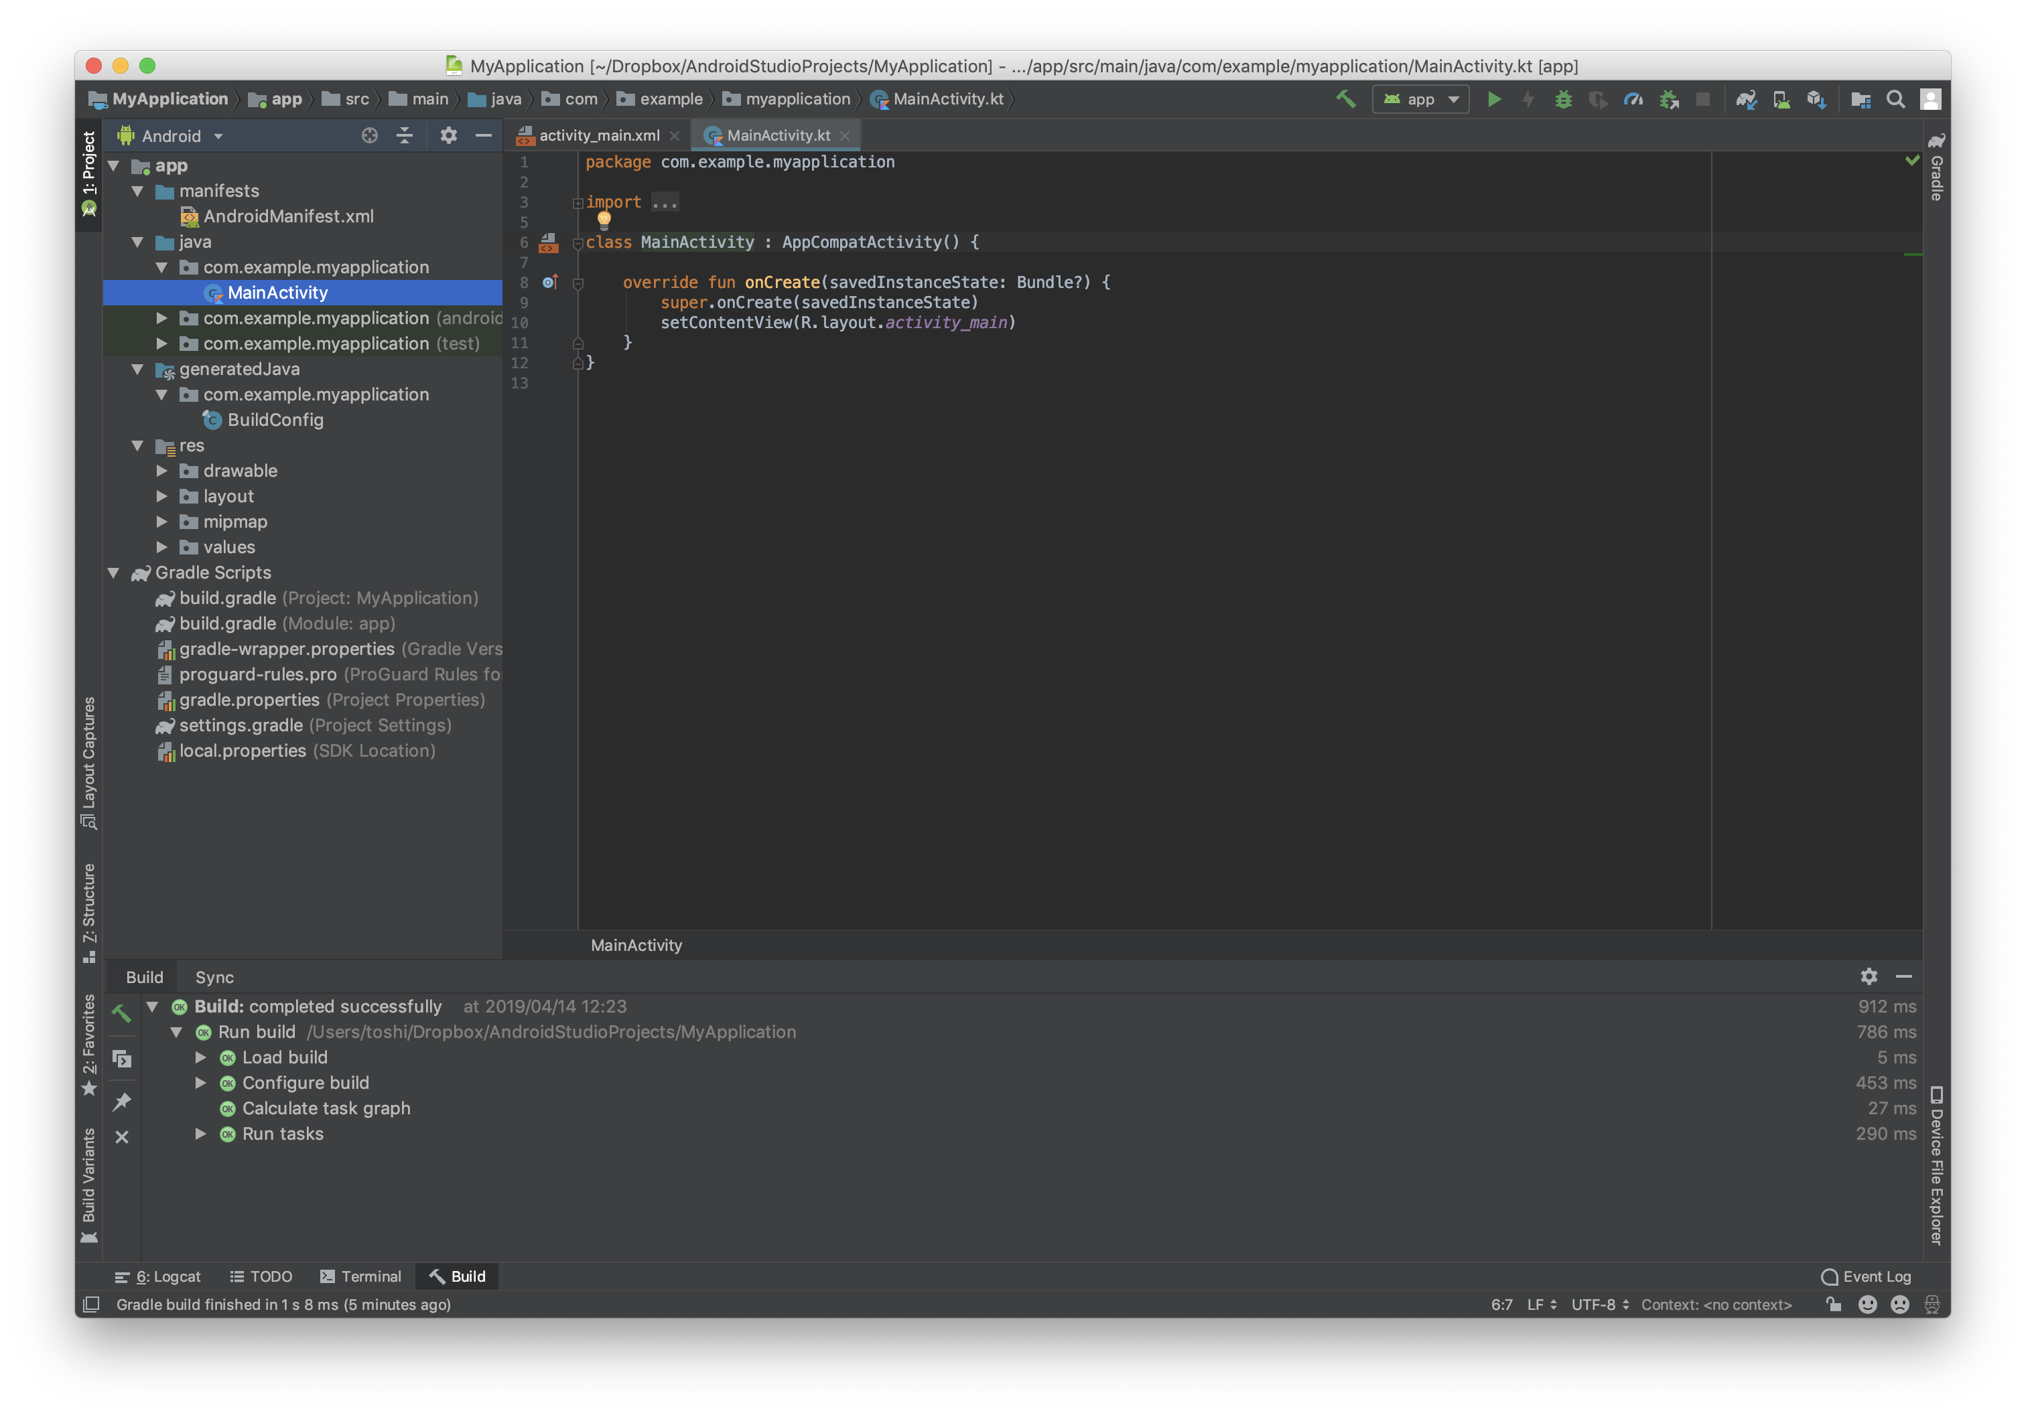The image size is (2026, 1417).
Task: Click the override gutter icon on line 8
Action: (550, 282)
